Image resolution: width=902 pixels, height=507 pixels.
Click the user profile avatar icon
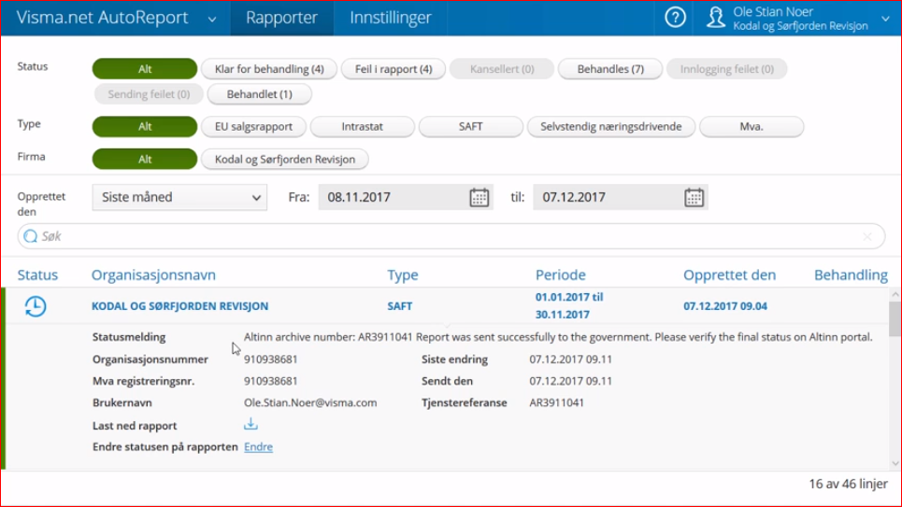pos(716,17)
